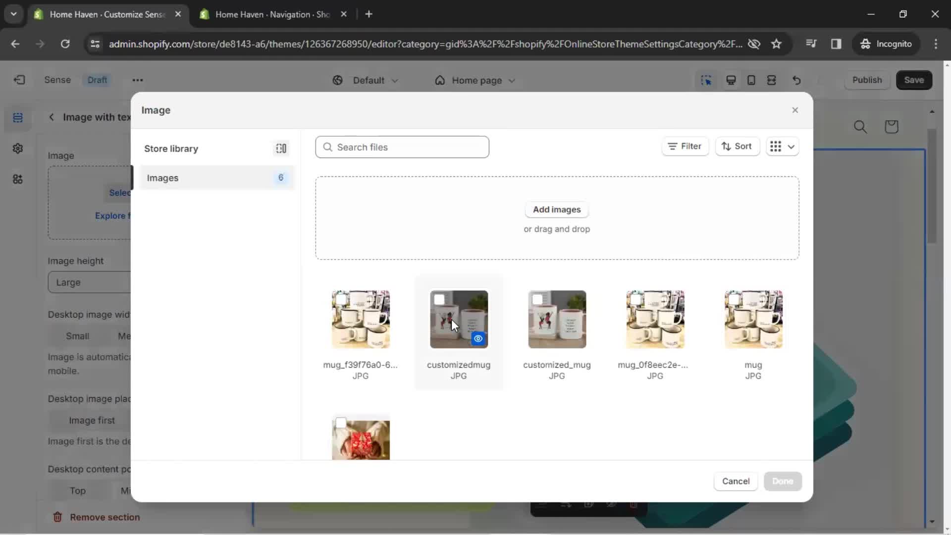Expand the grid size dropdown menu
The height and width of the screenshot is (535, 951).
point(791,146)
